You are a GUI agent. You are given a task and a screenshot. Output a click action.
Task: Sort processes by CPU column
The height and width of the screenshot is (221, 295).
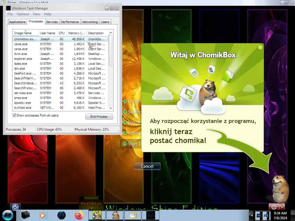pyautogui.click(x=62, y=33)
